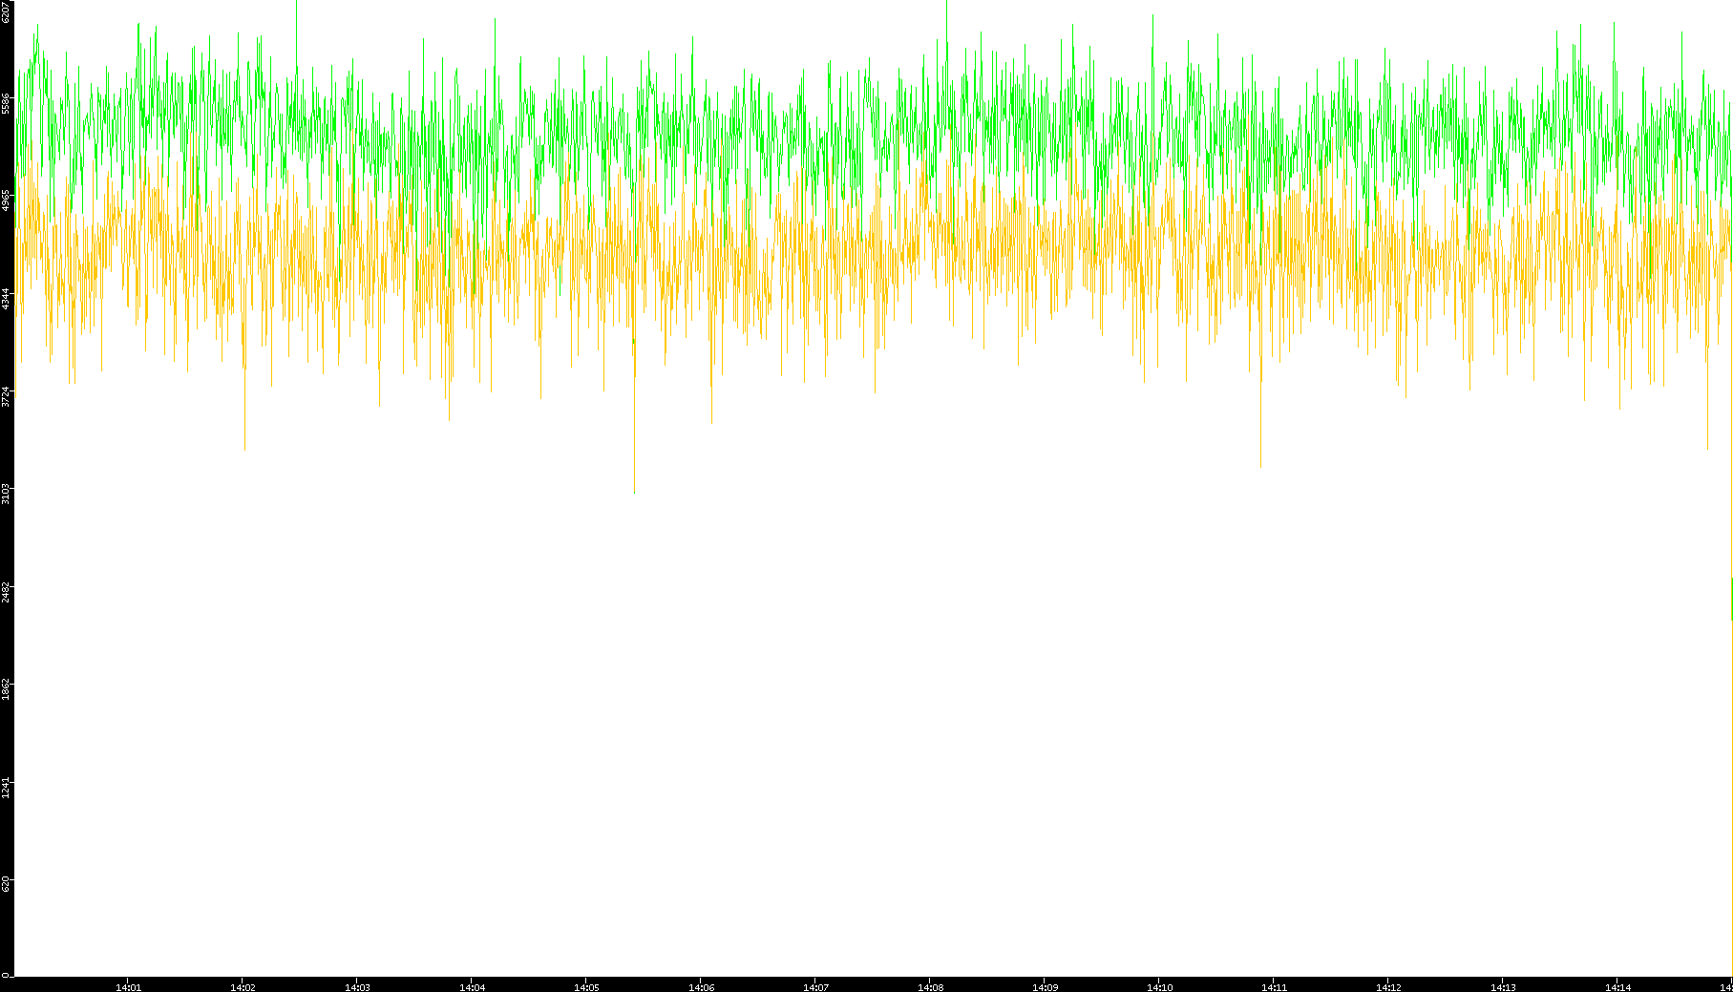1733x992 pixels.
Task: Click the 14:08 time axis label
Action: click(930, 986)
